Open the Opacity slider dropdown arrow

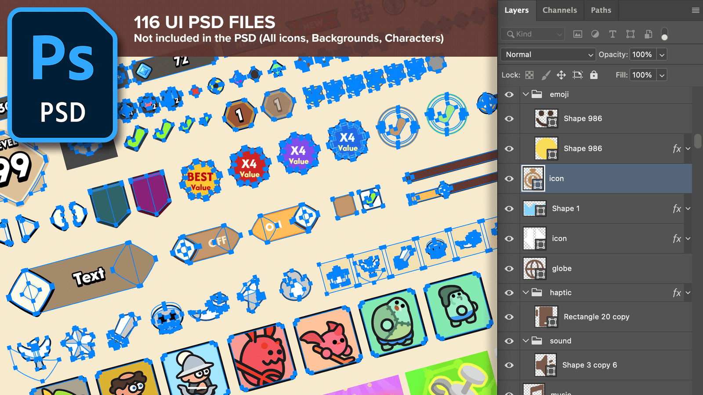tap(662, 55)
